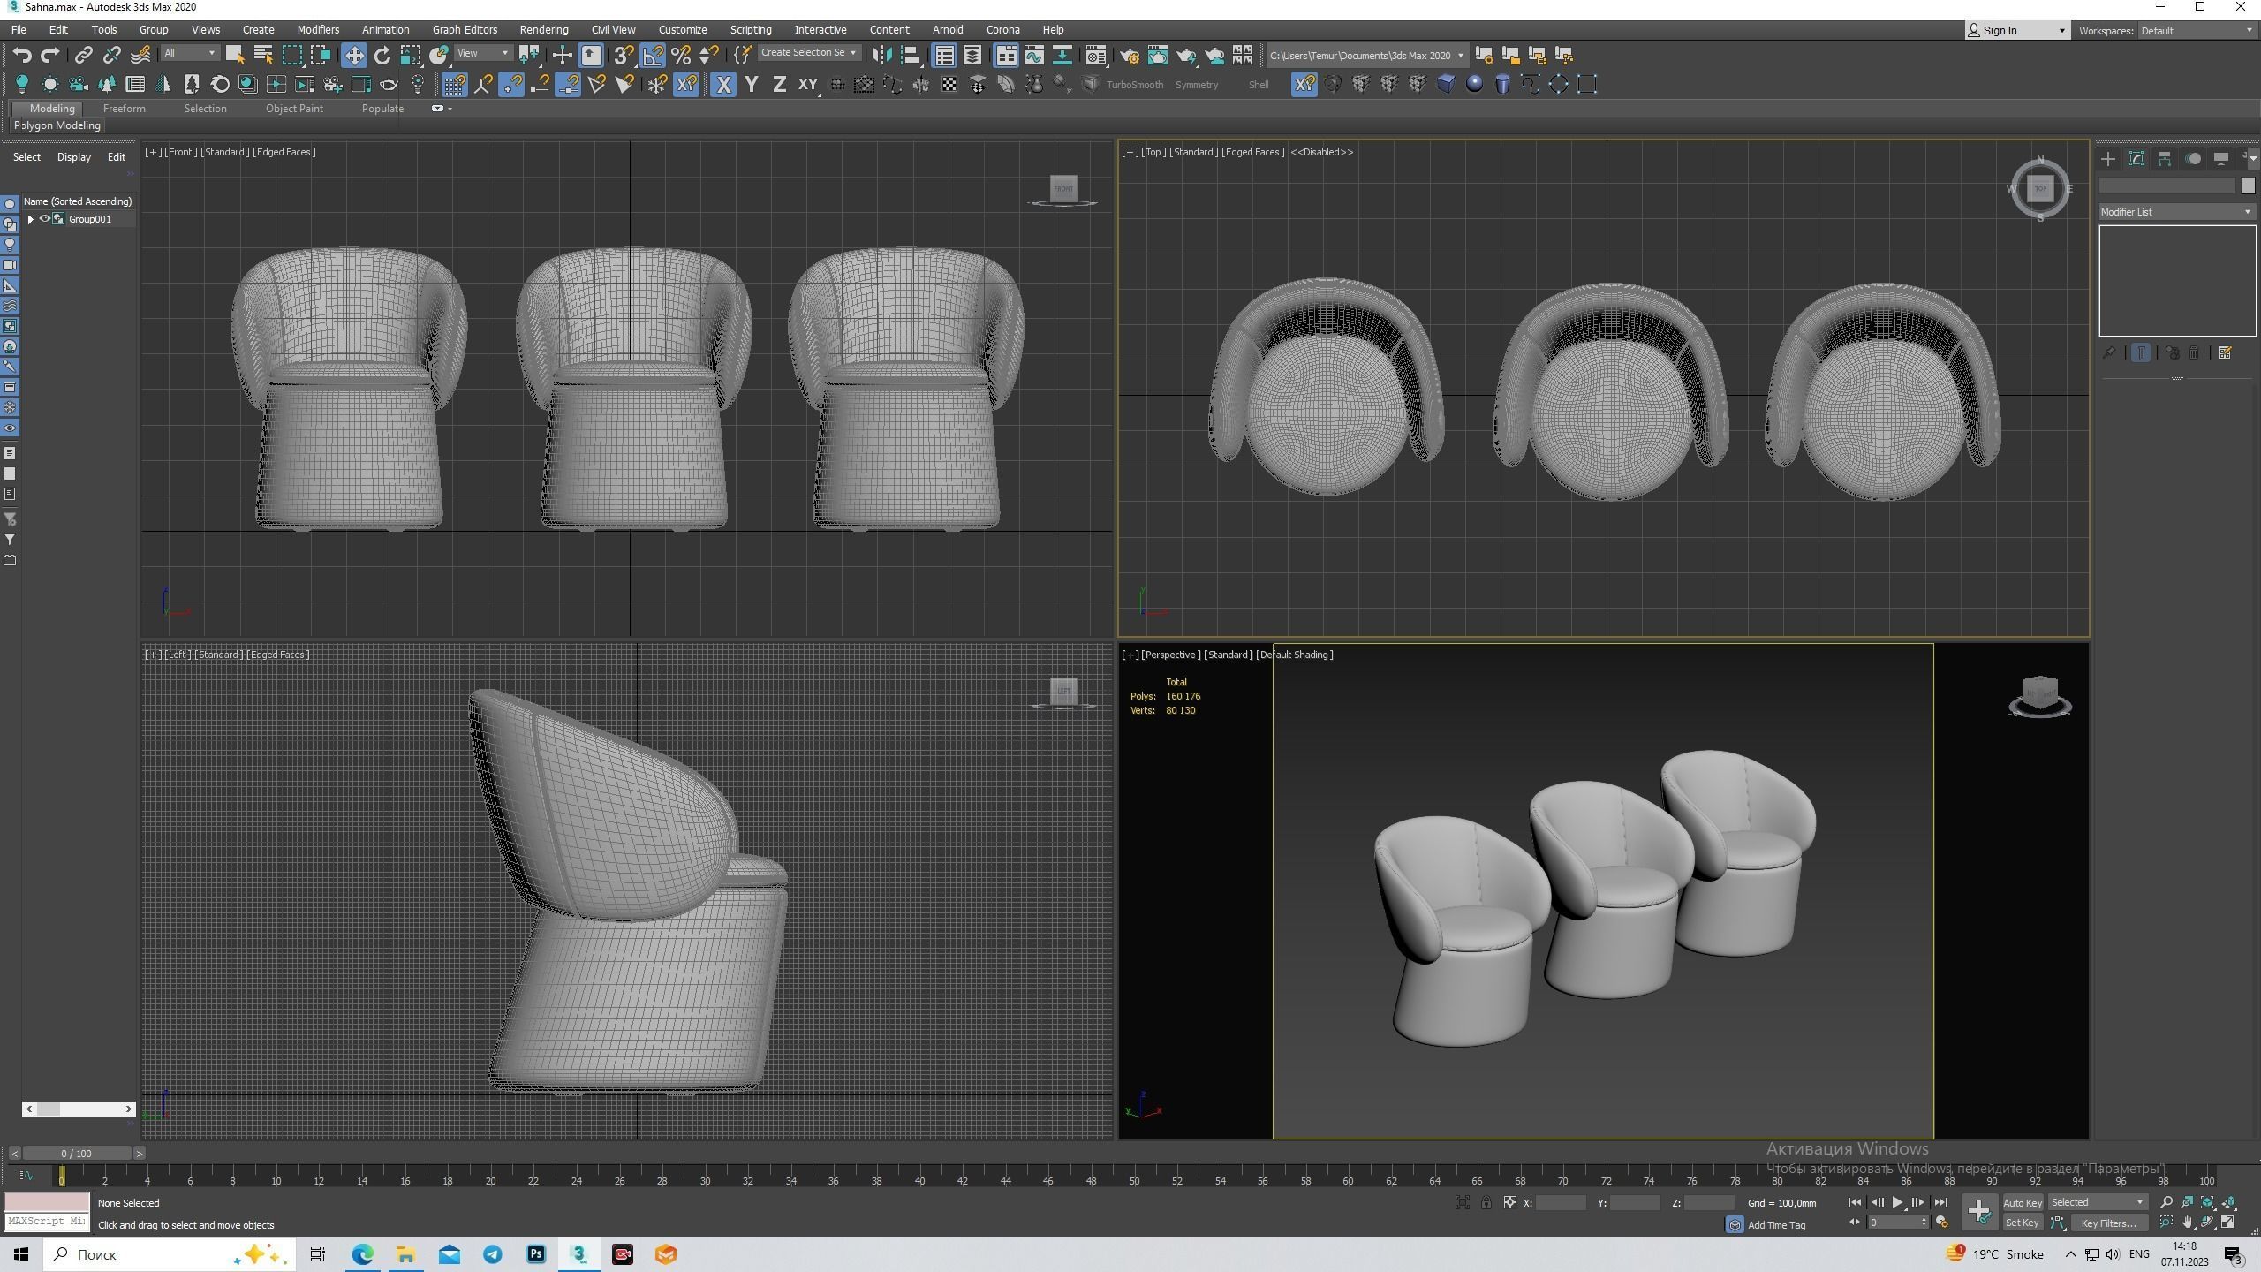
Task: Open the selection filter All dropdown
Action: (x=188, y=53)
